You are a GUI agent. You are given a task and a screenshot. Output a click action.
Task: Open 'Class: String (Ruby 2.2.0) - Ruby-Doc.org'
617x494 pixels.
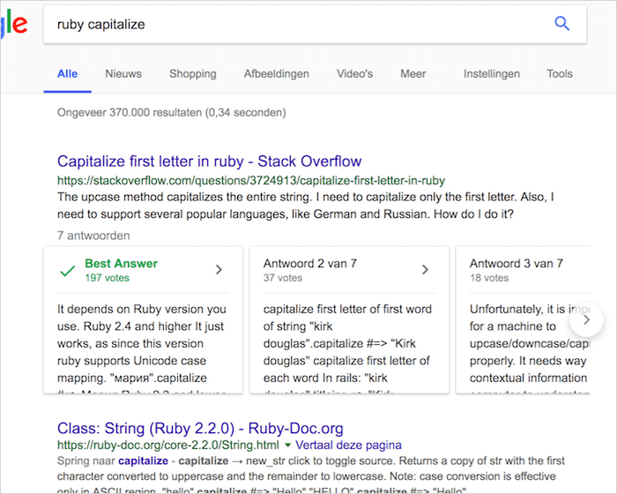pyautogui.click(x=200, y=428)
